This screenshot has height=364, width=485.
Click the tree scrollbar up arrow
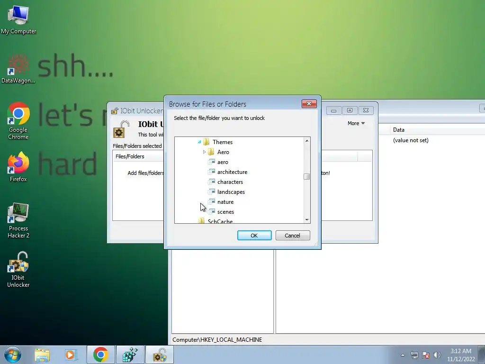tap(307, 140)
